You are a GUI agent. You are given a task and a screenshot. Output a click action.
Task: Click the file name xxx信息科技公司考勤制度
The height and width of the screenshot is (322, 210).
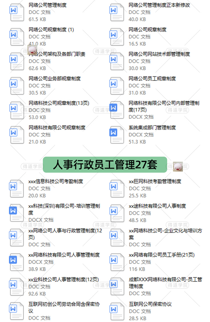pos(56,181)
